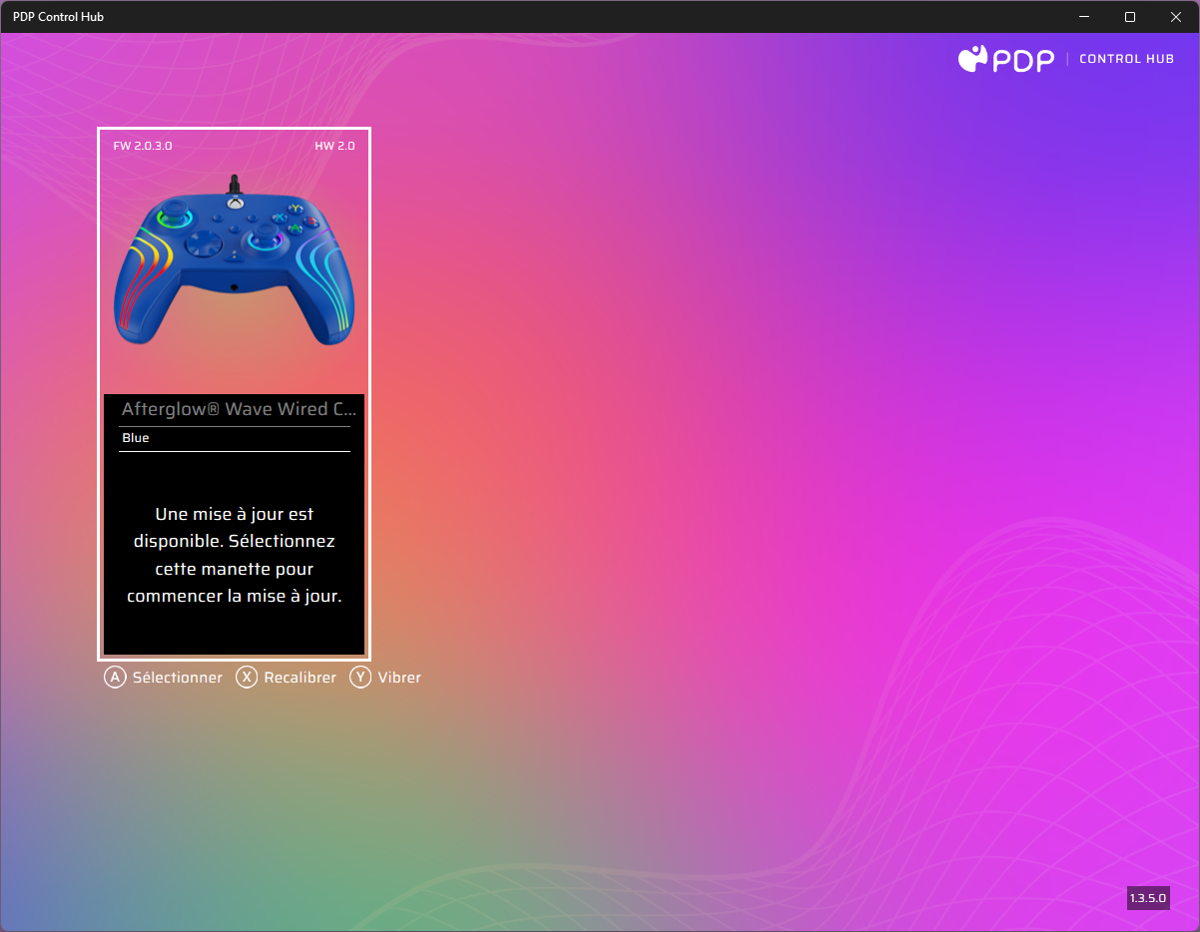Maximize the PDP Control Hub window
1200x932 pixels.
point(1129,16)
